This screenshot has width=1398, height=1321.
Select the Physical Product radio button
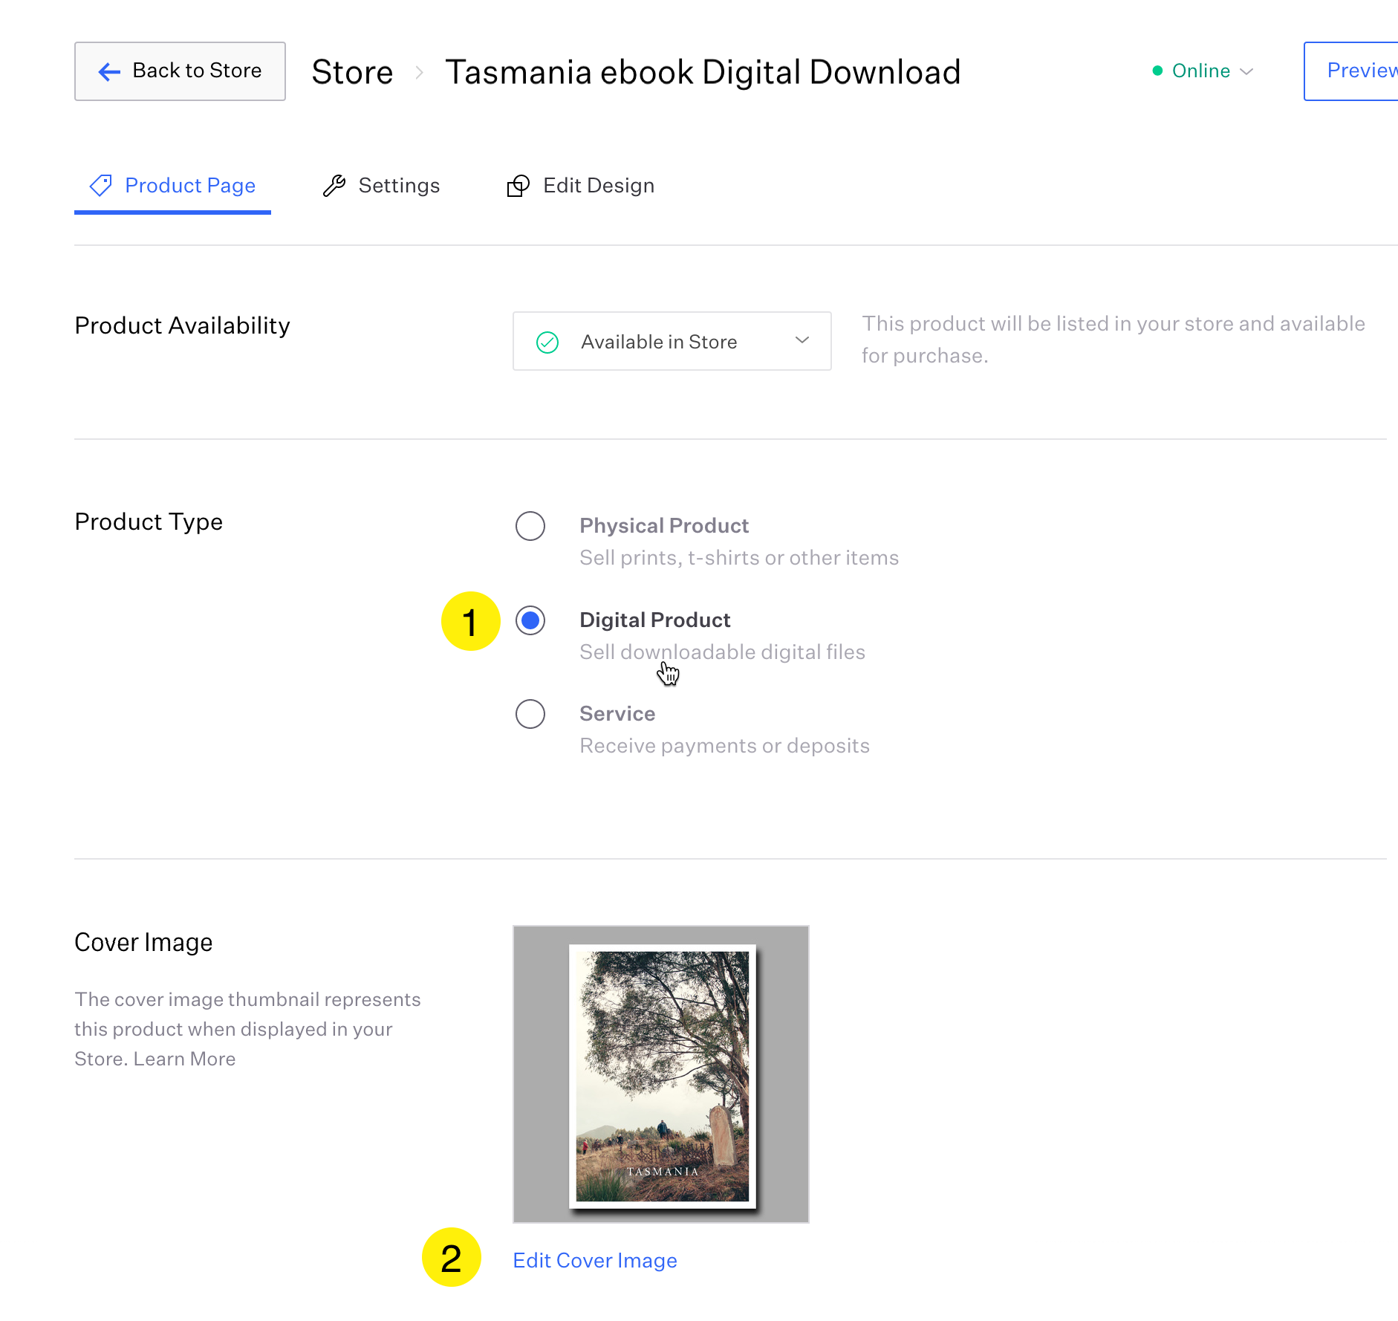pos(530,526)
